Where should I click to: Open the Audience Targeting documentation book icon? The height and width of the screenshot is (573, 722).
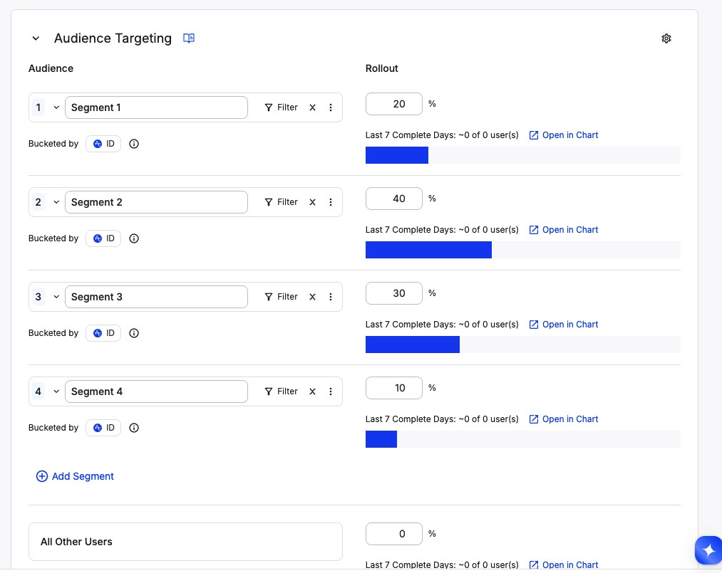tap(189, 38)
